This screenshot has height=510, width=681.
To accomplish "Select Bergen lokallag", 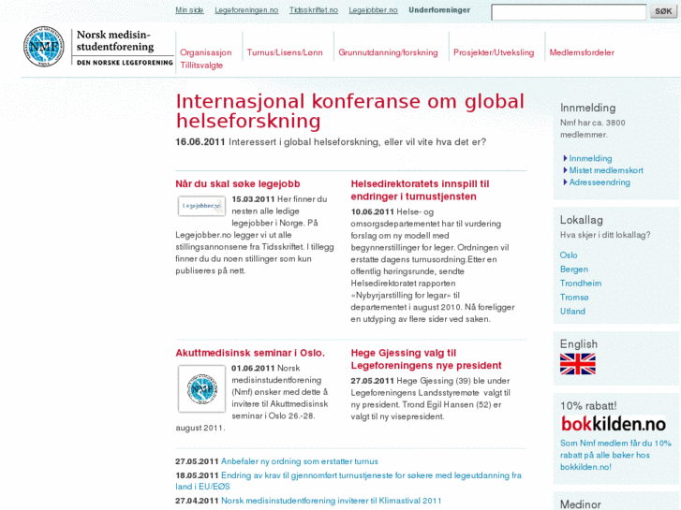I will [x=573, y=270].
